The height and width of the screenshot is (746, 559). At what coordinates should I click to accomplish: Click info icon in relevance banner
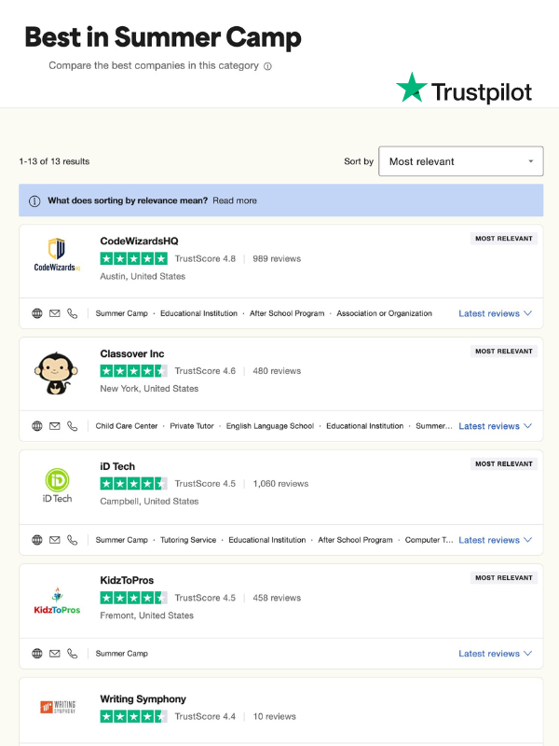point(34,200)
